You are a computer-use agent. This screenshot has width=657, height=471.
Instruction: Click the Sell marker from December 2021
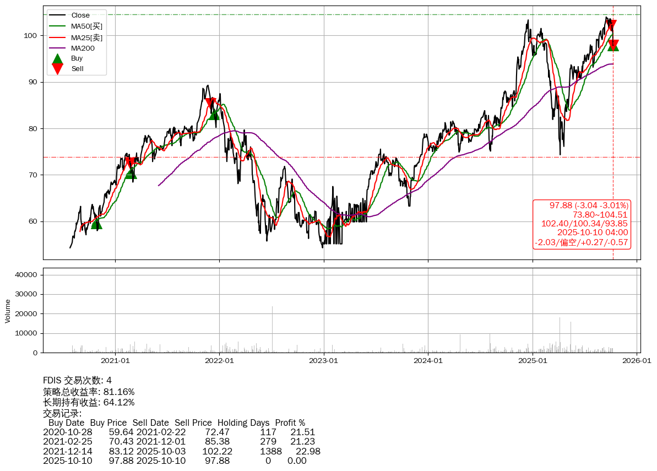click(210, 102)
